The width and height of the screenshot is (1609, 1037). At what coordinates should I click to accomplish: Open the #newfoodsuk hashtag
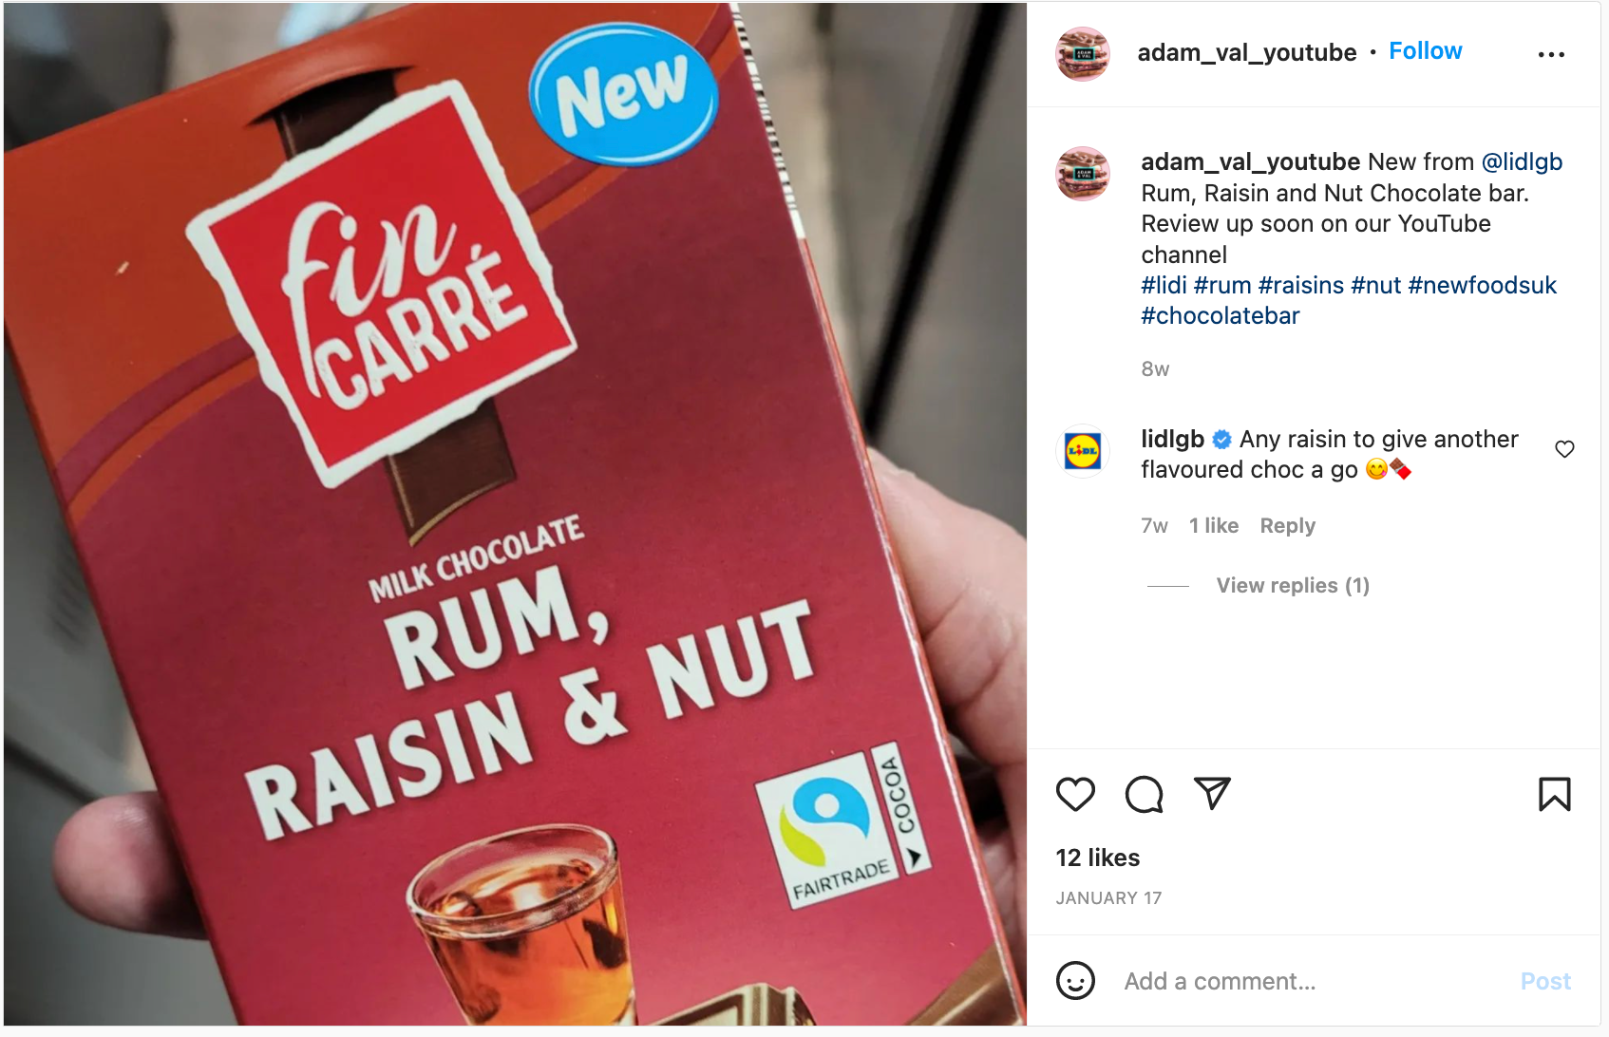click(x=1482, y=286)
